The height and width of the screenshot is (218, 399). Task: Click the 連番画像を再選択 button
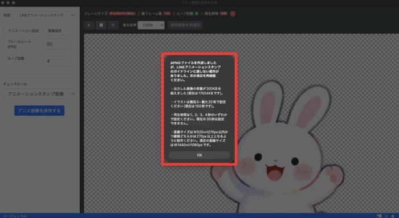185,25
